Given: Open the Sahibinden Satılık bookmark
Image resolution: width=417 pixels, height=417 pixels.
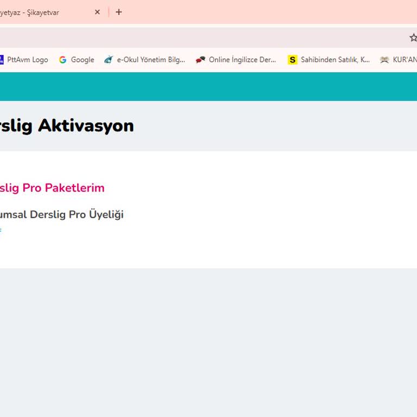Looking at the screenshot, I should (x=328, y=60).
